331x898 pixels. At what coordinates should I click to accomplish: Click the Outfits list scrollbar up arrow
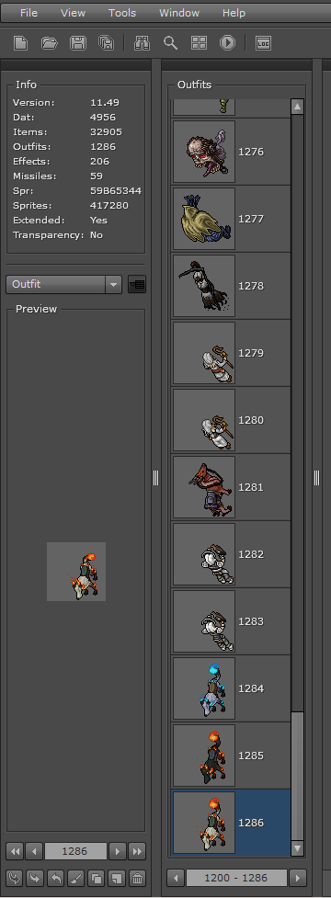(297, 107)
